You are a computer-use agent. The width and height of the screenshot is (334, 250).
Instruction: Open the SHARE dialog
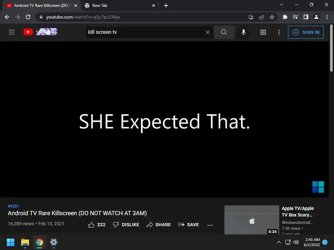pos(159,225)
